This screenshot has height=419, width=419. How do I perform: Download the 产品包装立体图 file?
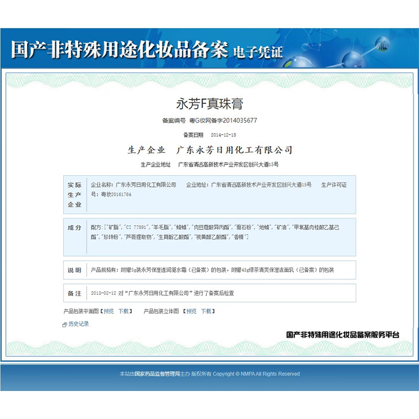(x=206, y=311)
